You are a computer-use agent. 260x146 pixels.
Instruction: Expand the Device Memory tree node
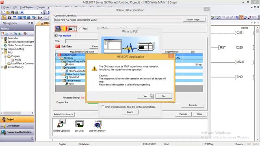coord(2,67)
